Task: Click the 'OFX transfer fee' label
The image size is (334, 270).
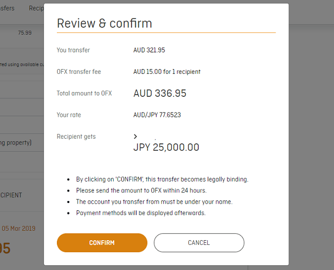Action: point(80,72)
